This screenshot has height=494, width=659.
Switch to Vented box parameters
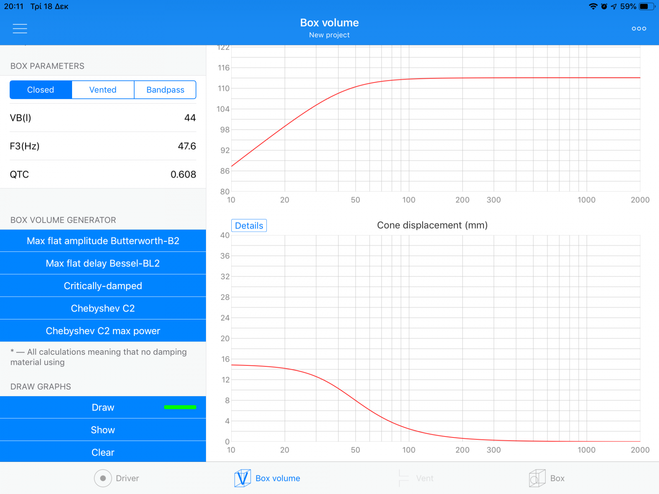[102, 89]
